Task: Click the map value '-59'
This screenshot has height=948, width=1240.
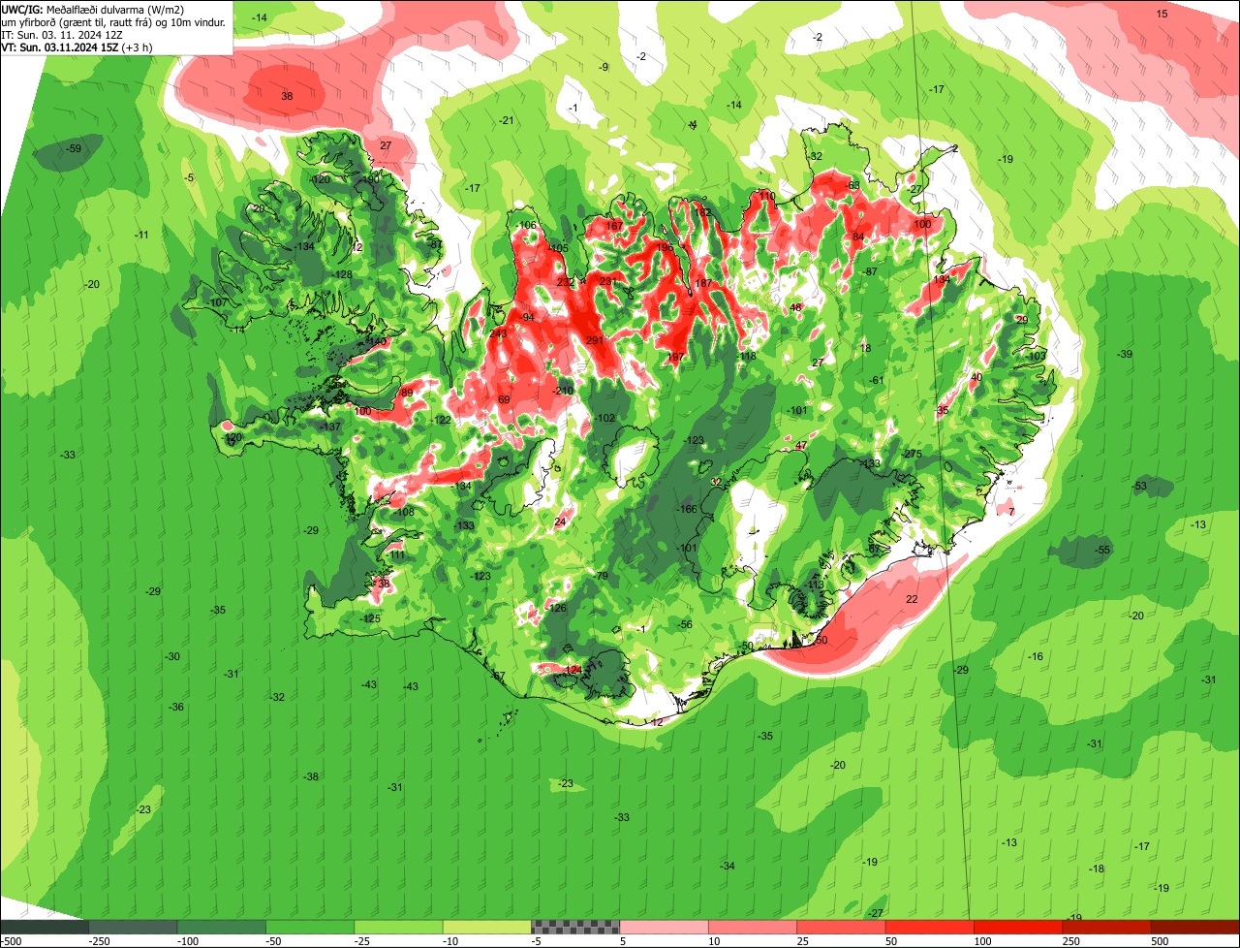Action: tap(73, 148)
